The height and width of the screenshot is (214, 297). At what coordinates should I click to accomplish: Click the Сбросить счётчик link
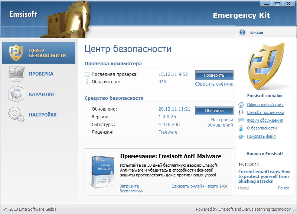pyautogui.click(x=214, y=84)
